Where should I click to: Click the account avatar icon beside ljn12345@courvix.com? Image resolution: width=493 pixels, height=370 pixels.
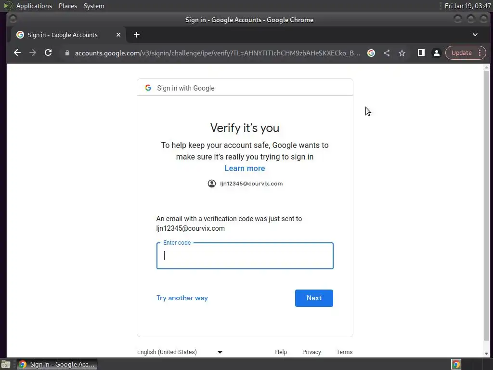(x=212, y=184)
